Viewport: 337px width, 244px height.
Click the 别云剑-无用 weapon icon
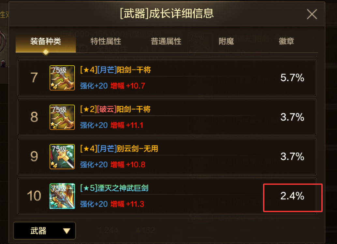tap(62, 157)
